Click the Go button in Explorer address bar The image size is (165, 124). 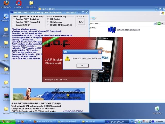(x=161, y=24)
